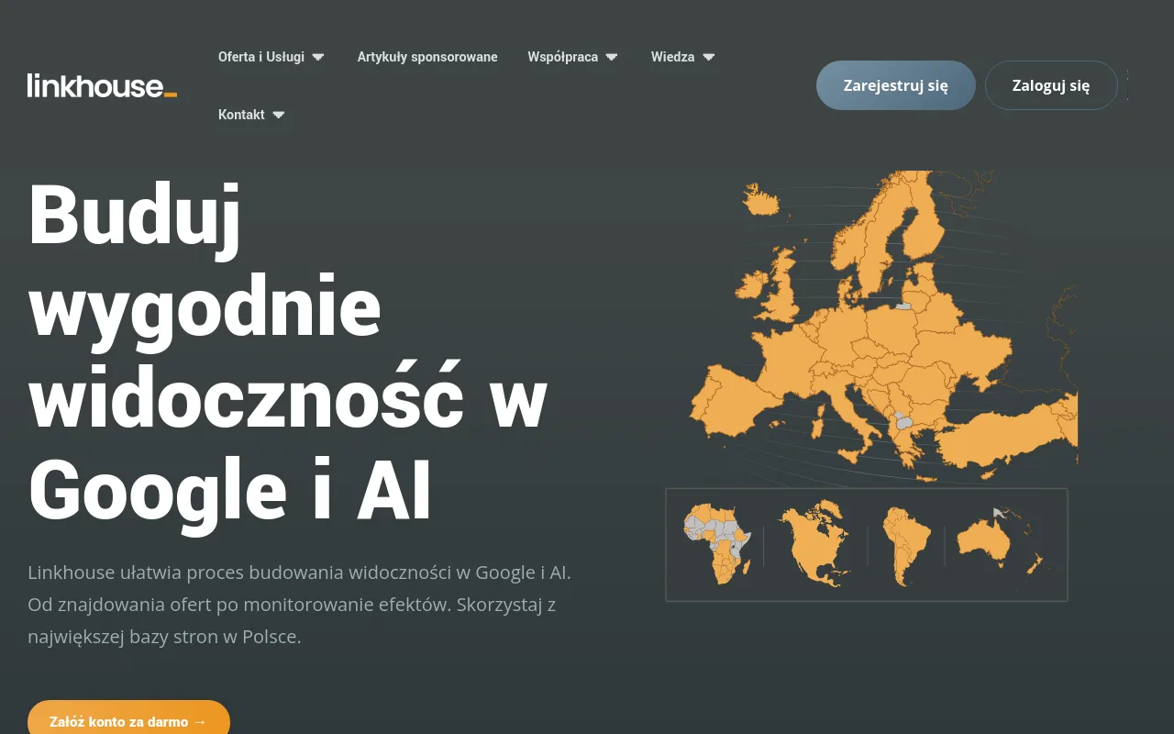Click the Załóż konto za darmo button
The height and width of the screenshot is (734, 1174).
(128, 721)
